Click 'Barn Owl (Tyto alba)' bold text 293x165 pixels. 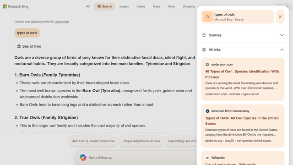(x=101, y=91)
